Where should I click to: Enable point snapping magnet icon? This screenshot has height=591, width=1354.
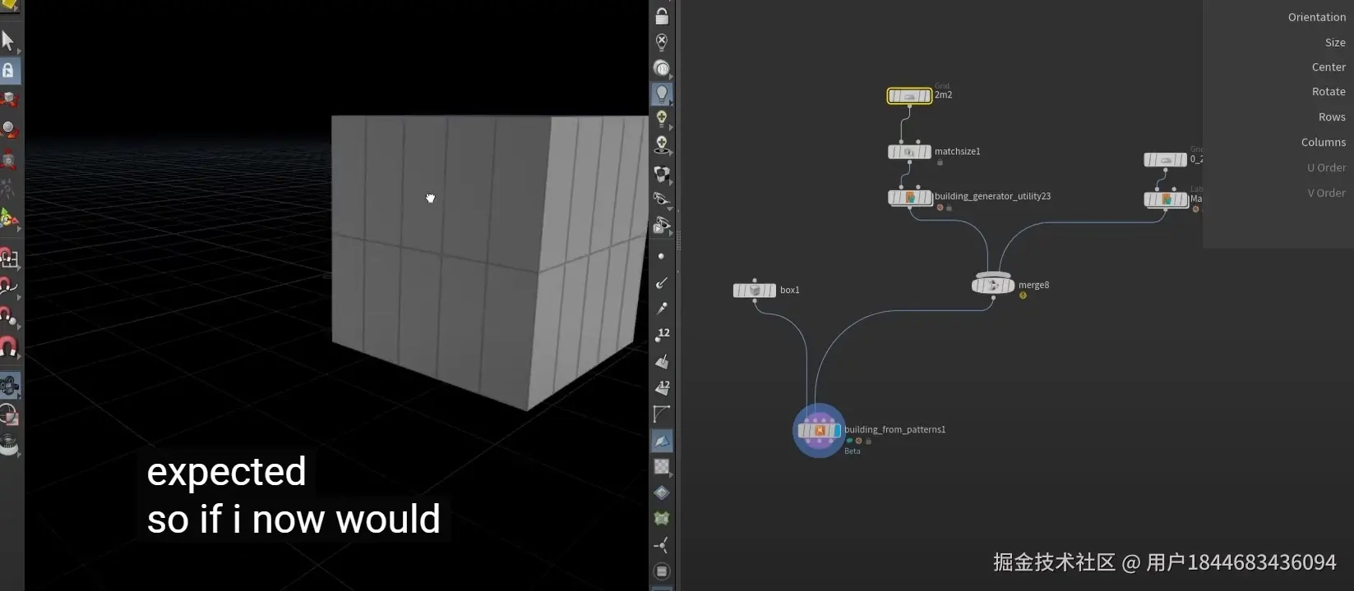[8, 317]
